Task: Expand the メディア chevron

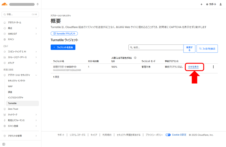Action: [x=36, y=63]
